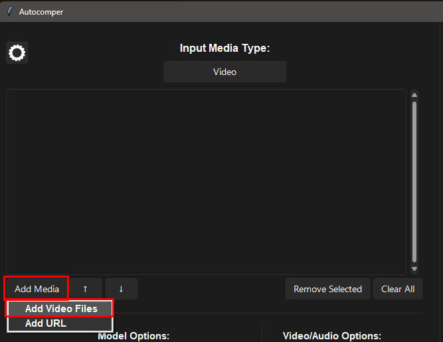
Task: Hit Clear All to empty the list
Action: [398, 289]
